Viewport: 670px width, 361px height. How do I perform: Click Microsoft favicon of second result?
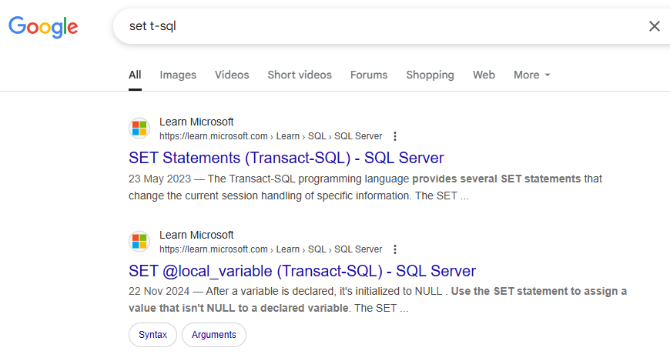point(139,242)
